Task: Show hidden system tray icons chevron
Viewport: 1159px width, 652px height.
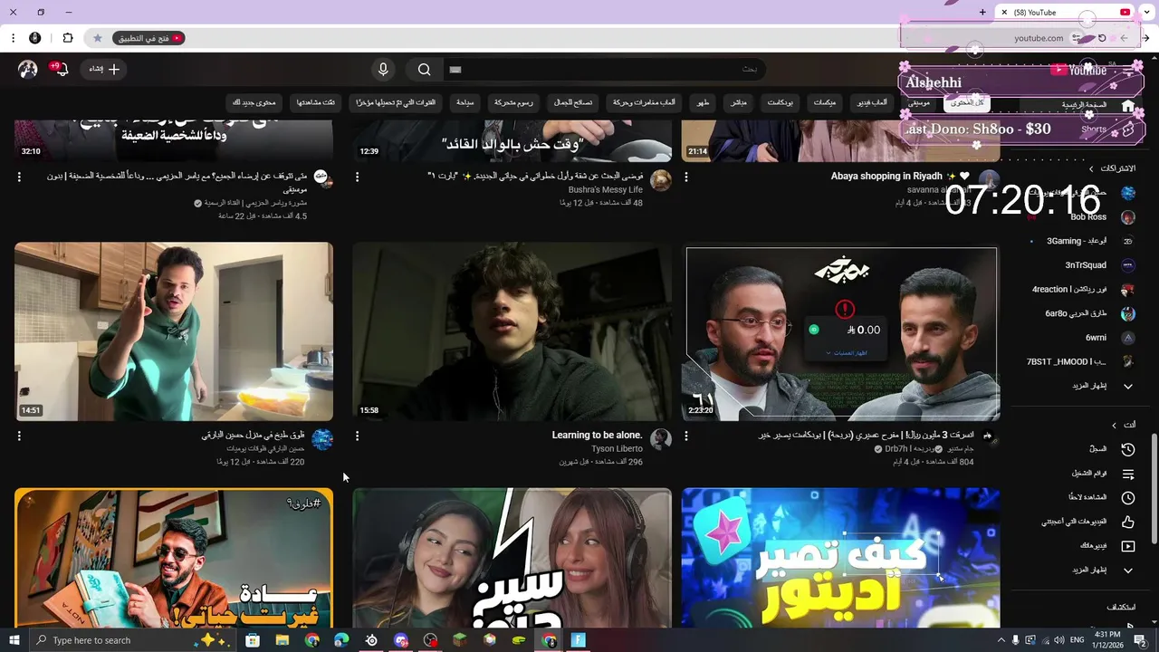Action: (x=1001, y=640)
